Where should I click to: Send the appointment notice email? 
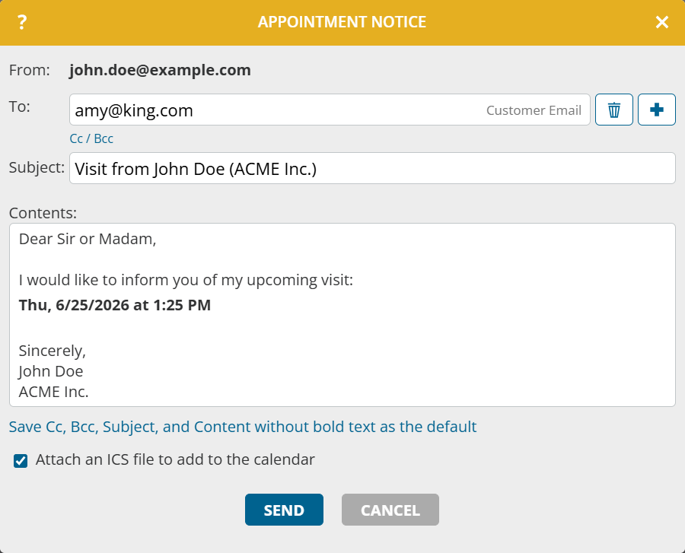[x=284, y=510]
